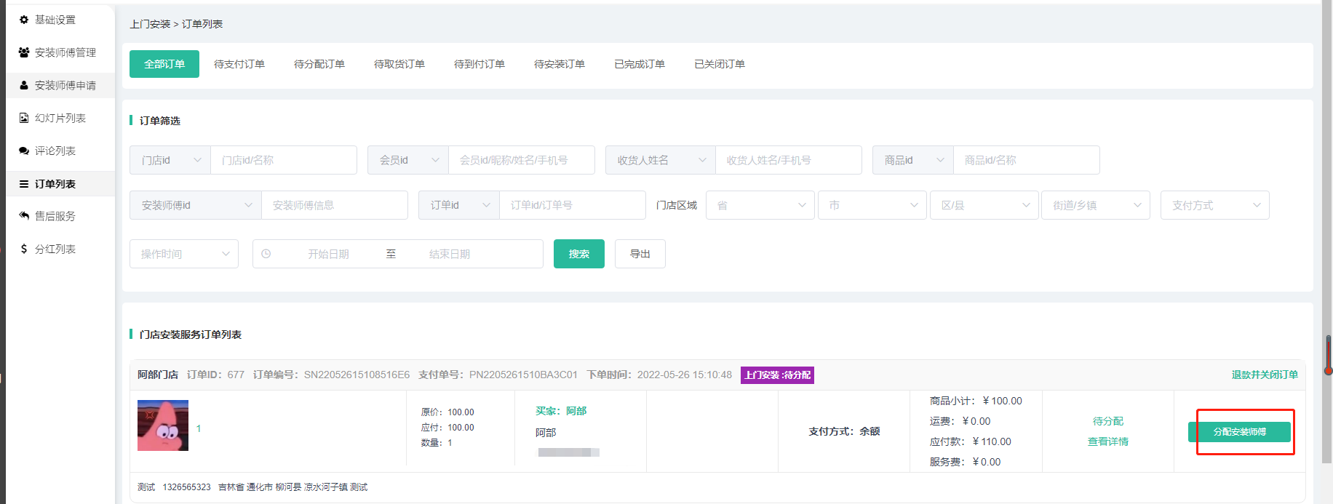Expand the 操作时间 dropdown
The image size is (1333, 504).
coord(184,254)
